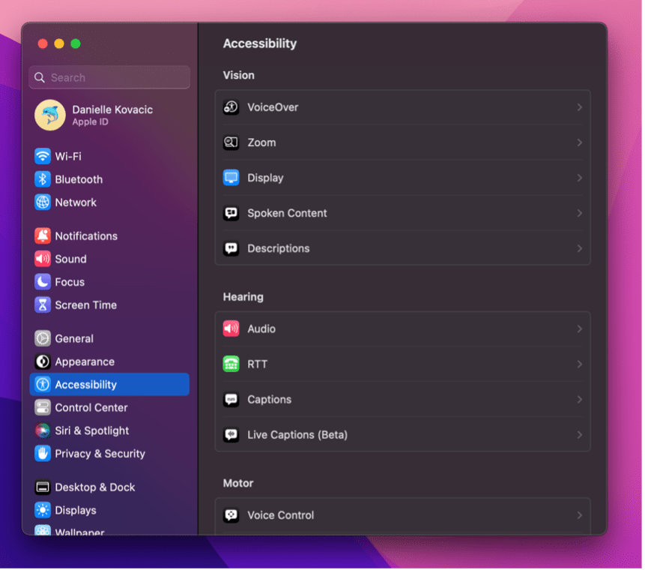This screenshot has height=570, width=645.
Task: Go to Desktop & Dock settings
Action: coord(95,487)
